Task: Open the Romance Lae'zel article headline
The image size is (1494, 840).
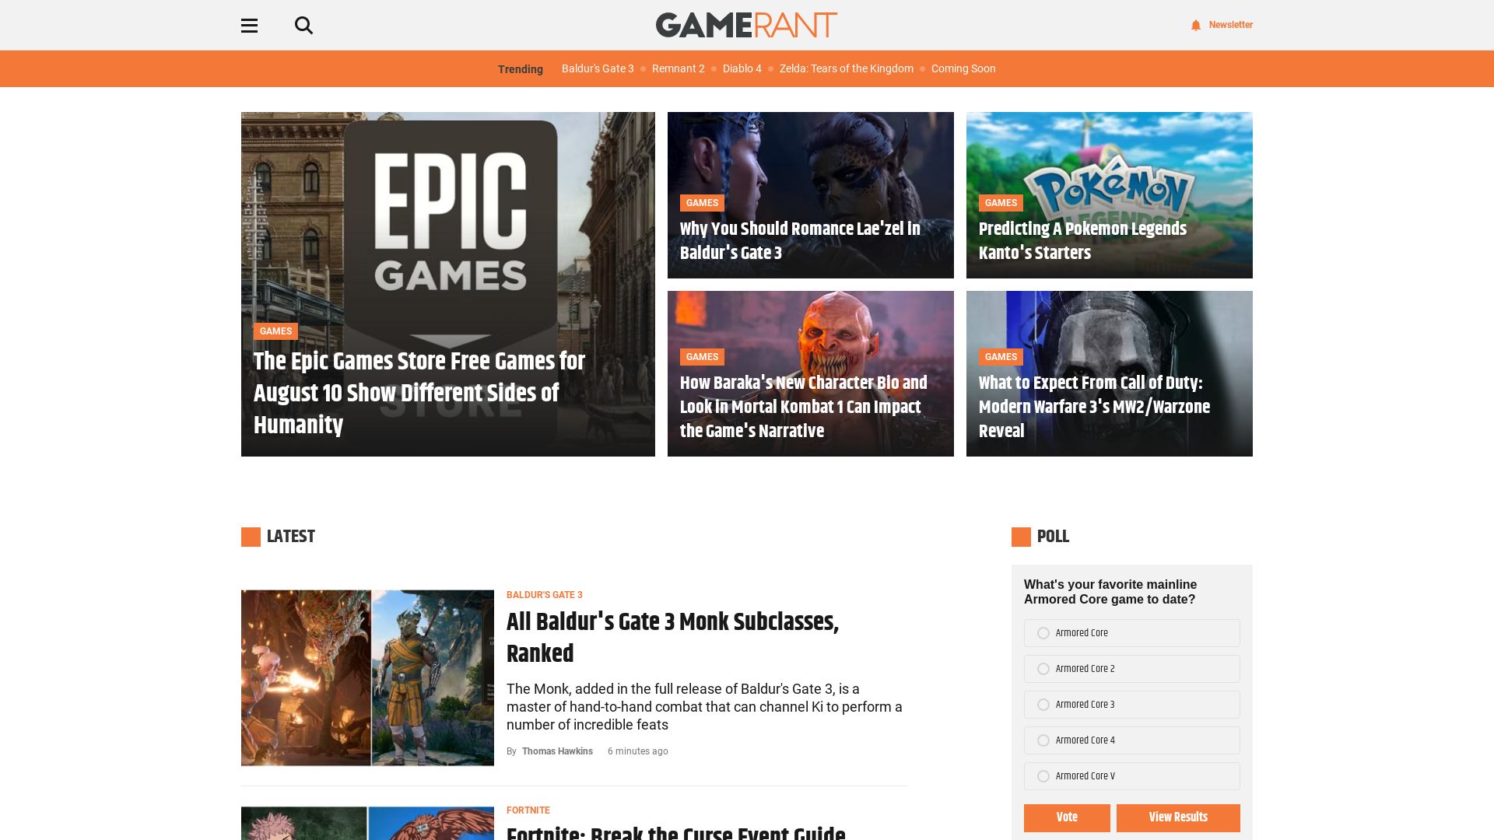Action: click(x=800, y=241)
